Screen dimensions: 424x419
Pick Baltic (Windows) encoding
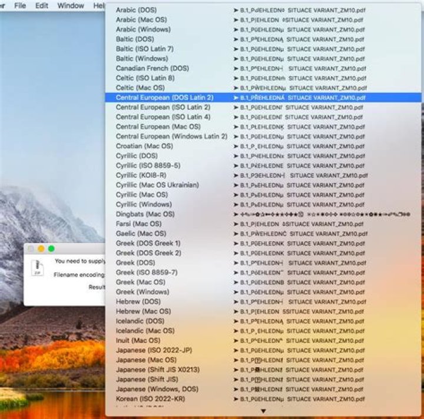click(263, 59)
